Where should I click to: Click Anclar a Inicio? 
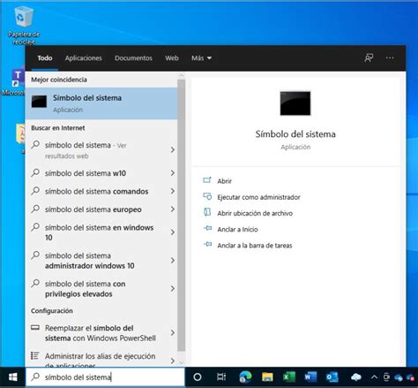coord(237,229)
